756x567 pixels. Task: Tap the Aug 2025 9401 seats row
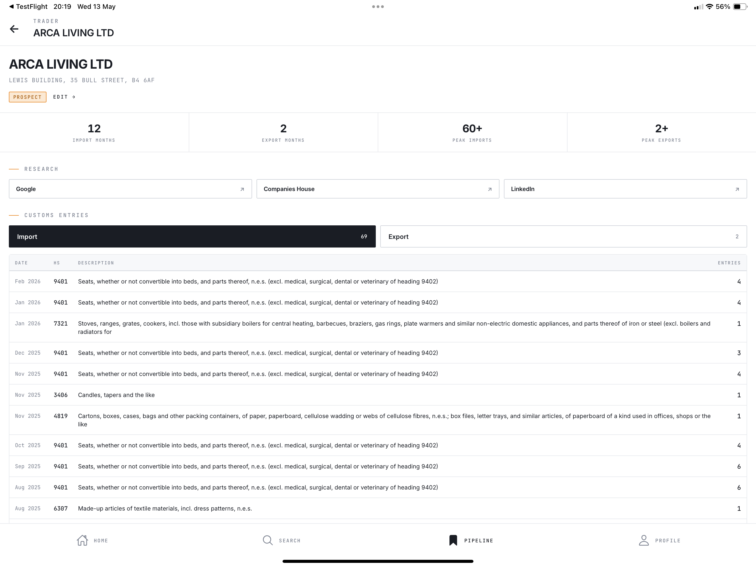pyautogui.click(x=378, y=487)
